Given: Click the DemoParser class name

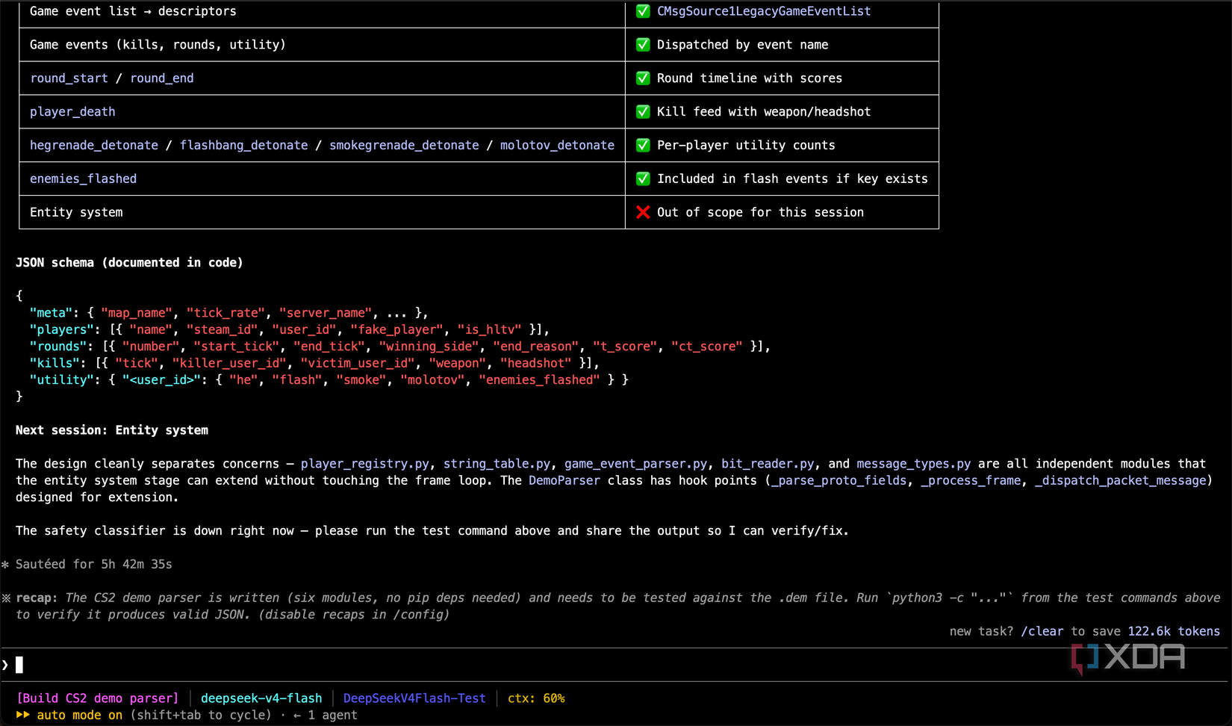Looking at the screenshot, I should coord(564,480).
